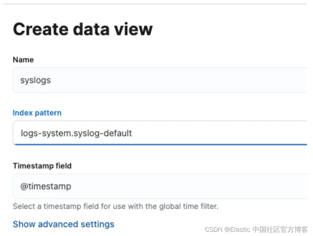Open the Timestamp field combo box
This screenshot has height=236, width=313.
(160, 186)
